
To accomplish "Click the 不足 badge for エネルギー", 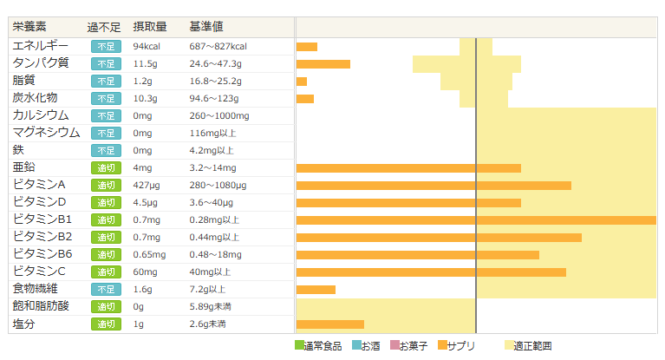I will tap(106, 47).
